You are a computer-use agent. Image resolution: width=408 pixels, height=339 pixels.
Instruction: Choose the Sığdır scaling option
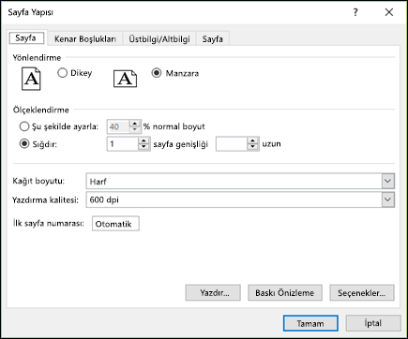tap(24, 144)
